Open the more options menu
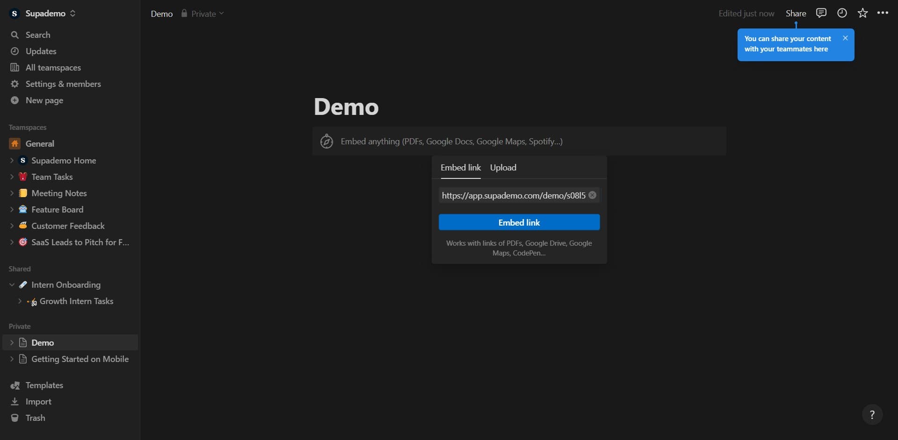This screenshot has height=440, width=898. pyautogui.click(x=884, y=13)
